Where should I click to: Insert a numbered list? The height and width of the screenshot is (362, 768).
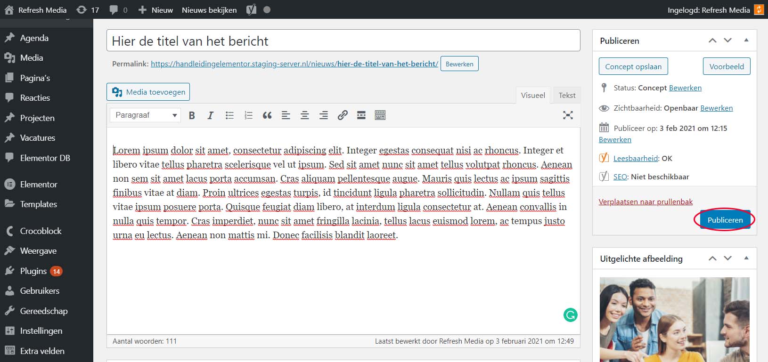click(x=248, y=115)
